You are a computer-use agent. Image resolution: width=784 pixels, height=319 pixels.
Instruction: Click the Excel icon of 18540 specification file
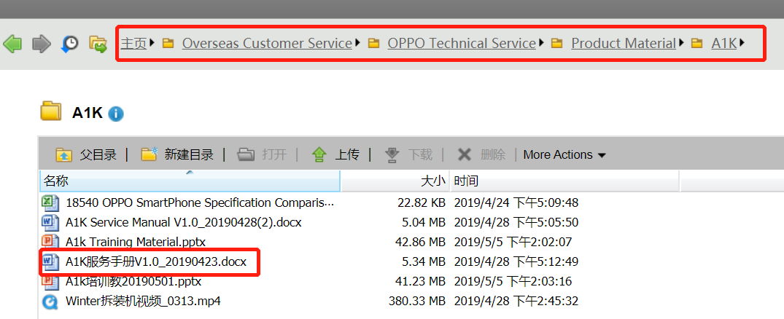pos(50,202)
